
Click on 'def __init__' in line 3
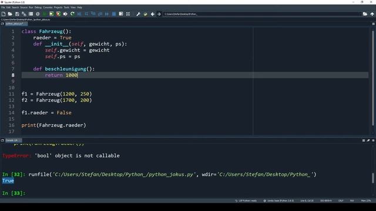(51, 44)
